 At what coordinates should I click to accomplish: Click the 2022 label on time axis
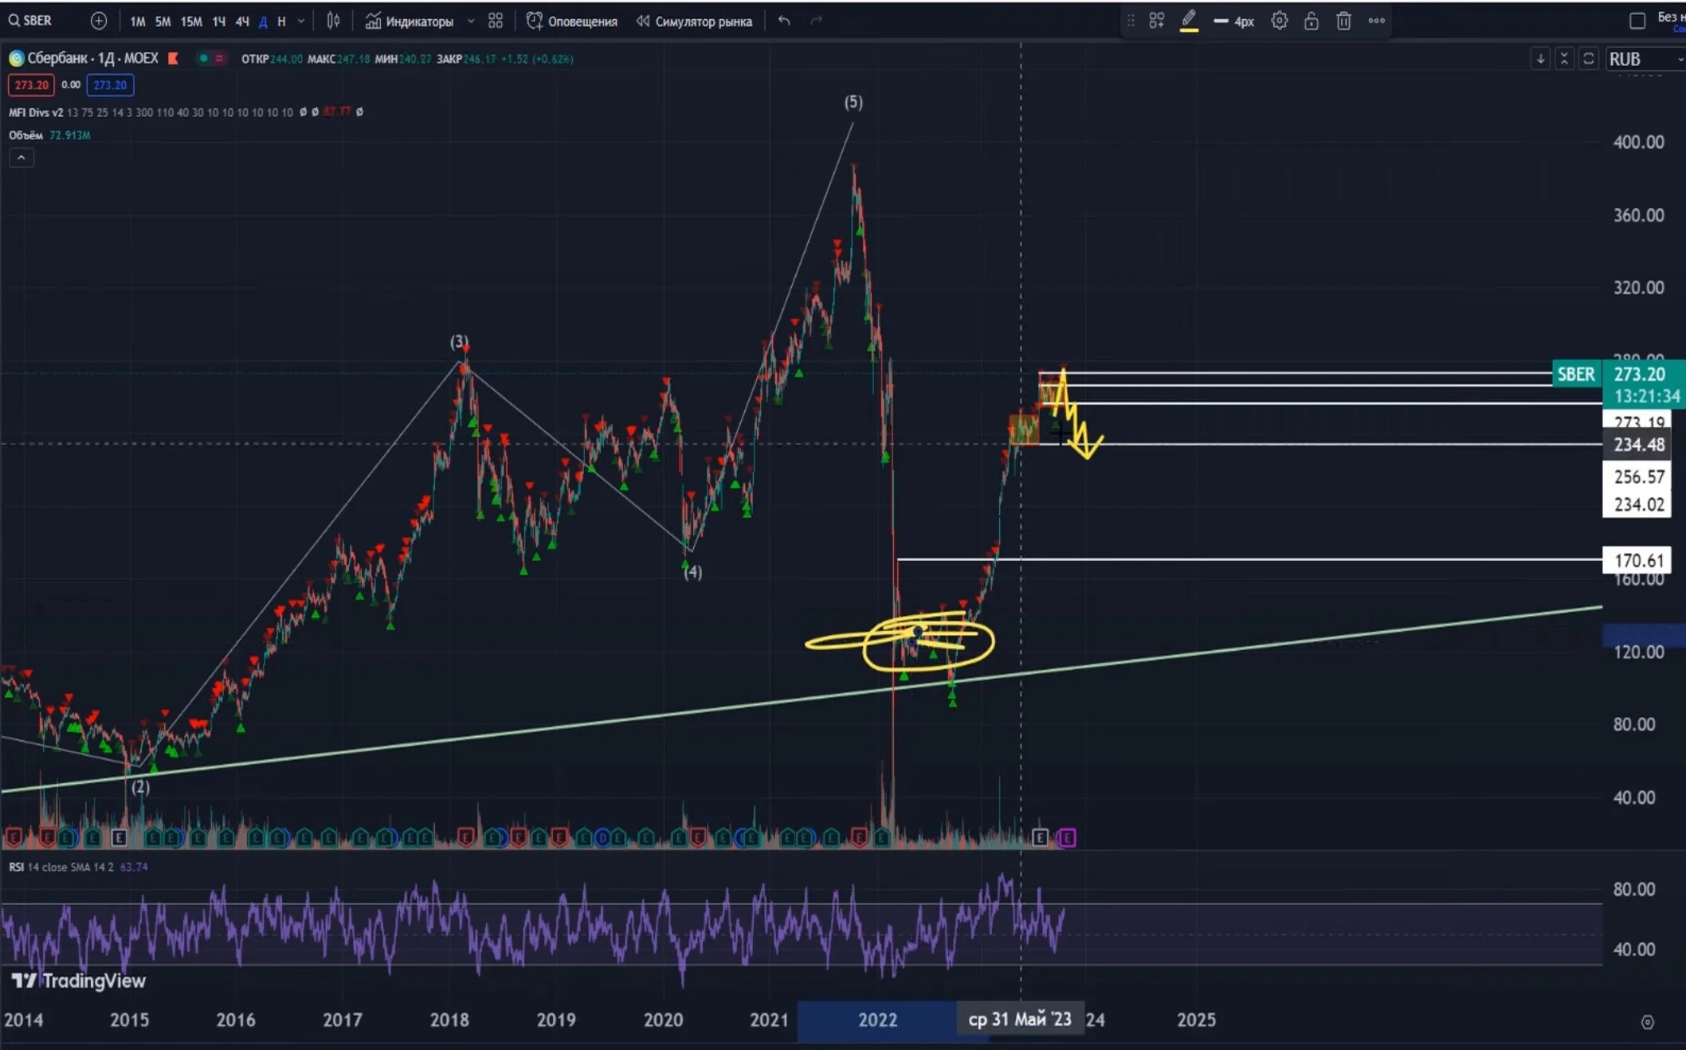[x=877, y=1020]
